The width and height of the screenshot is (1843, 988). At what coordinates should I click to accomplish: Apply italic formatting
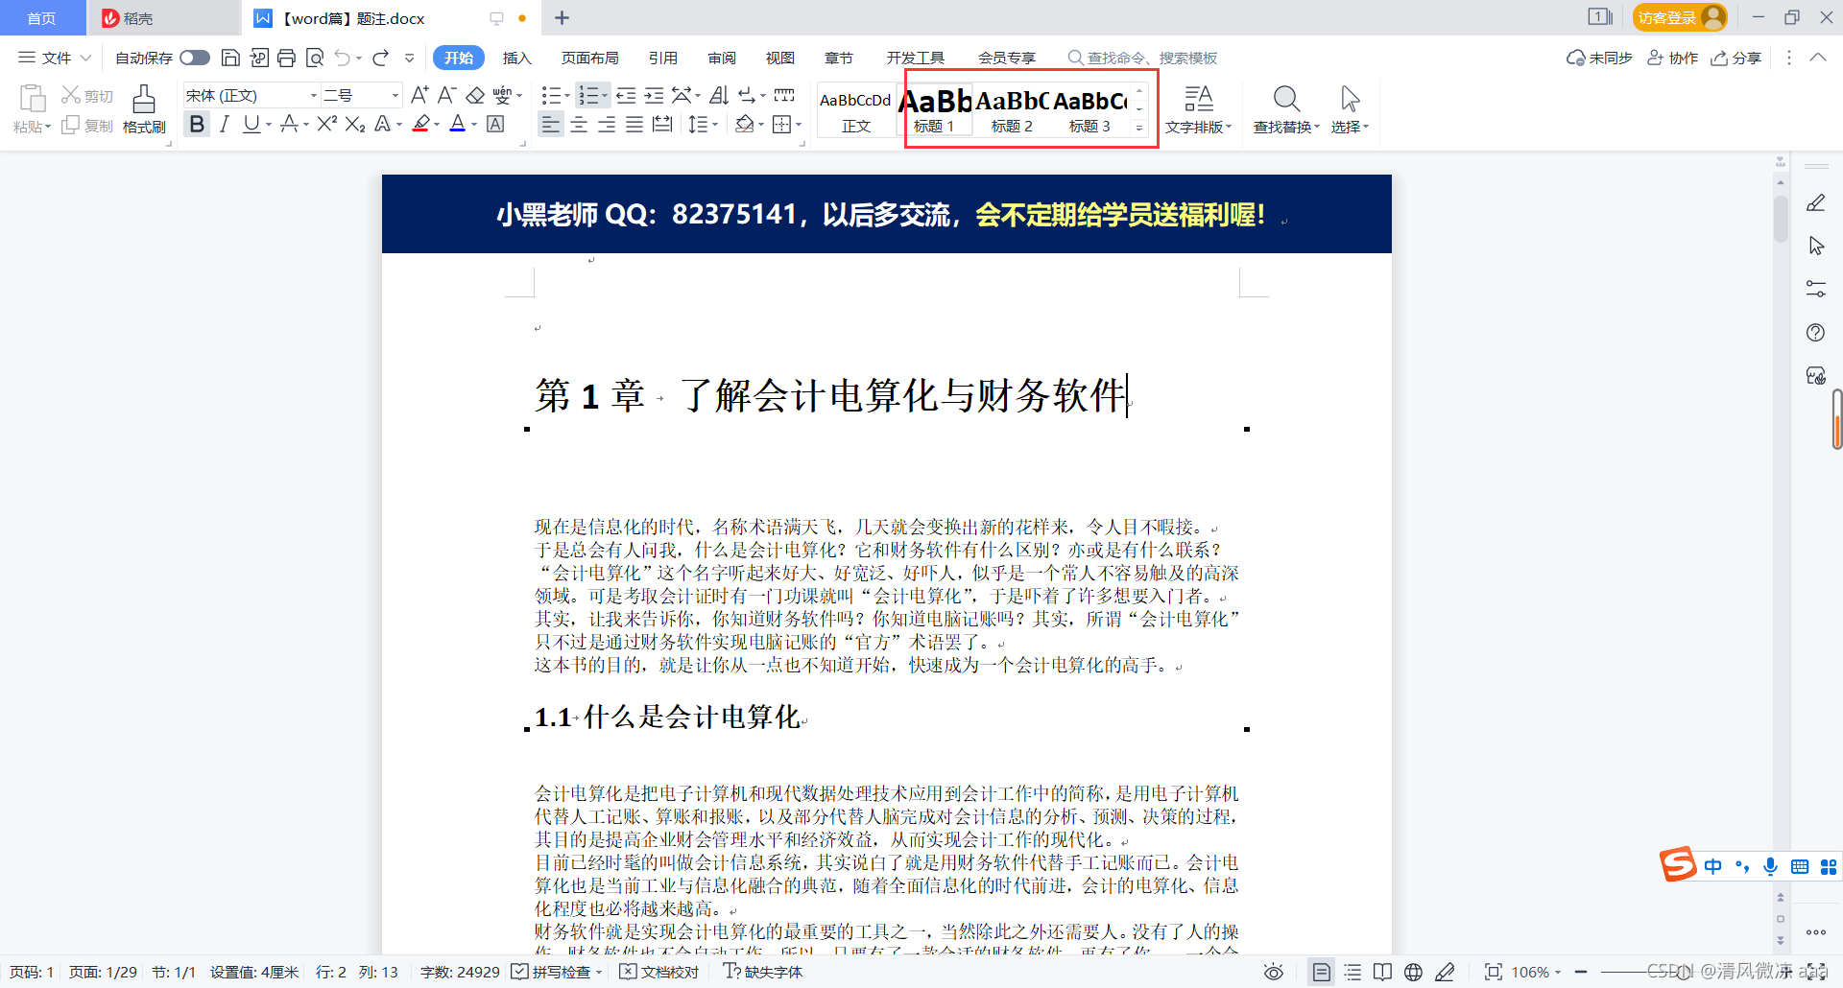point(224,124)
